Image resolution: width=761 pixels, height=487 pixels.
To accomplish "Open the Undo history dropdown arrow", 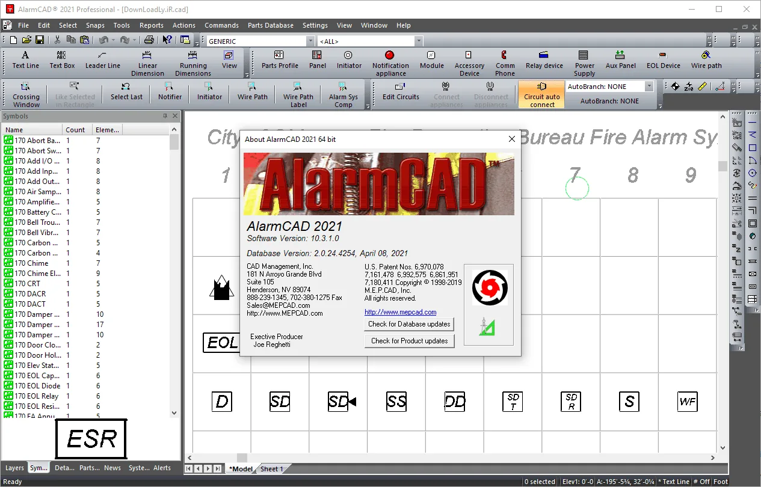I will [114, 40].
